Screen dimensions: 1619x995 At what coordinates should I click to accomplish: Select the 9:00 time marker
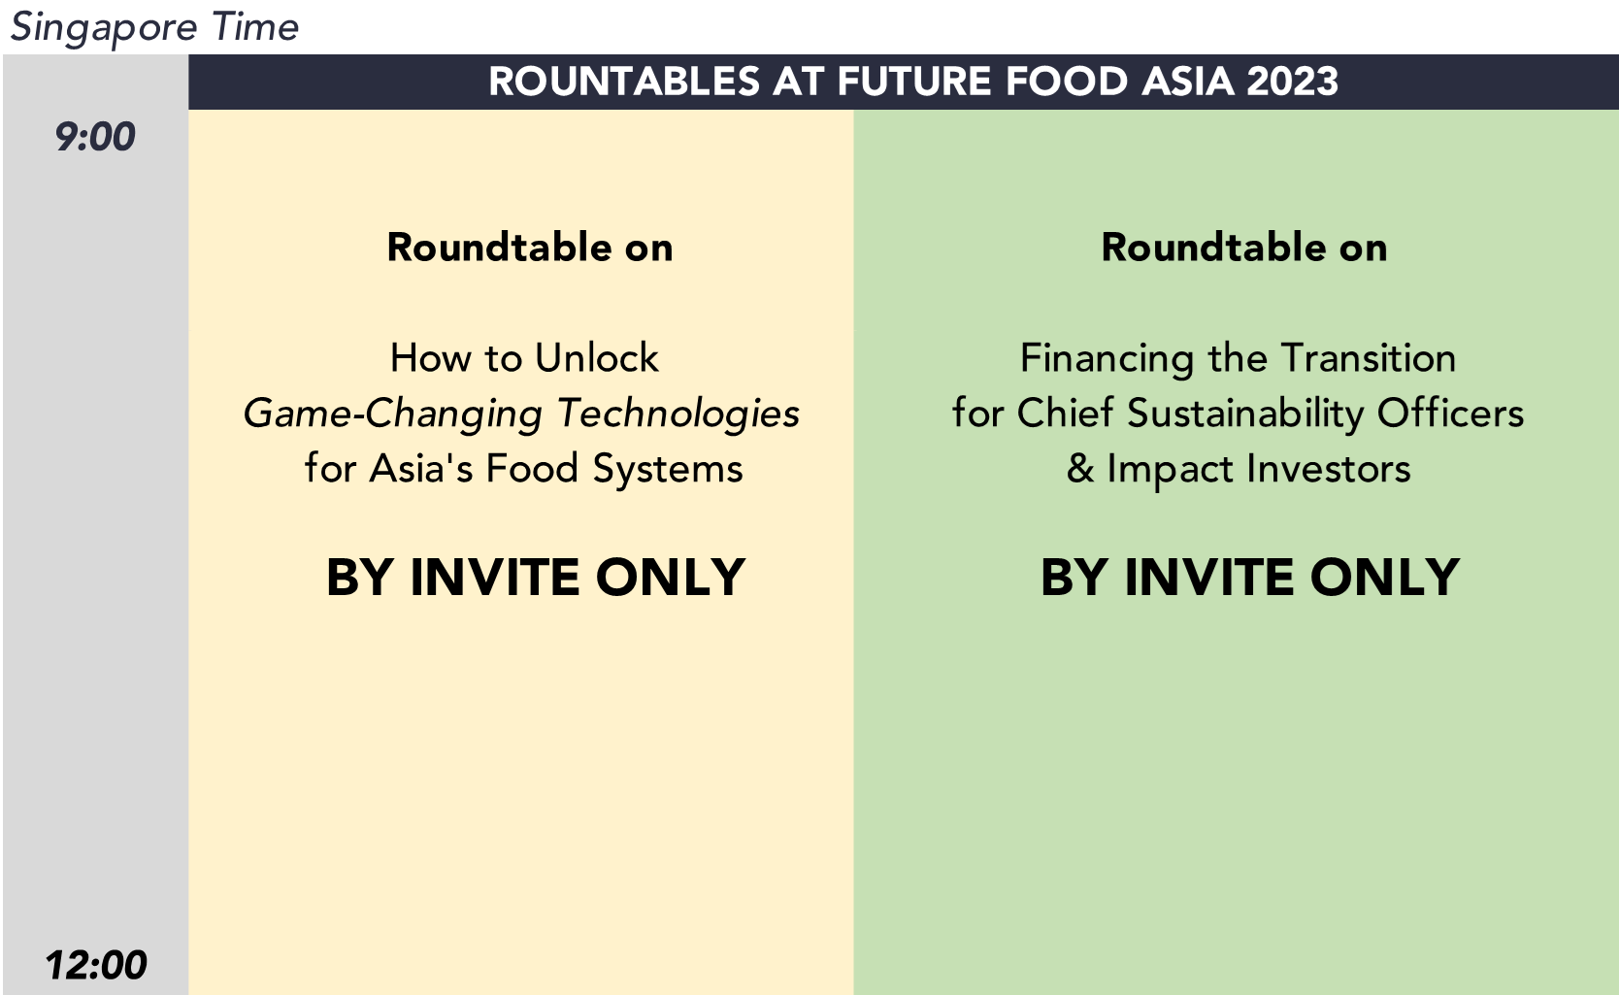[95, 137]
